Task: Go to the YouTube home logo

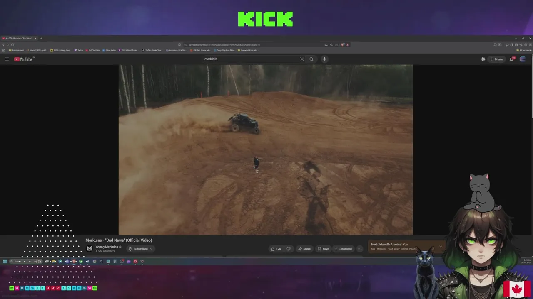Action: (x=23, y=59)
